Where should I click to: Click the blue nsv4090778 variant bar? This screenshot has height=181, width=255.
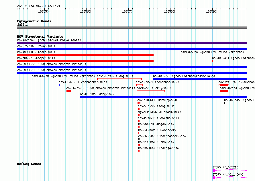tap(200, 79)
